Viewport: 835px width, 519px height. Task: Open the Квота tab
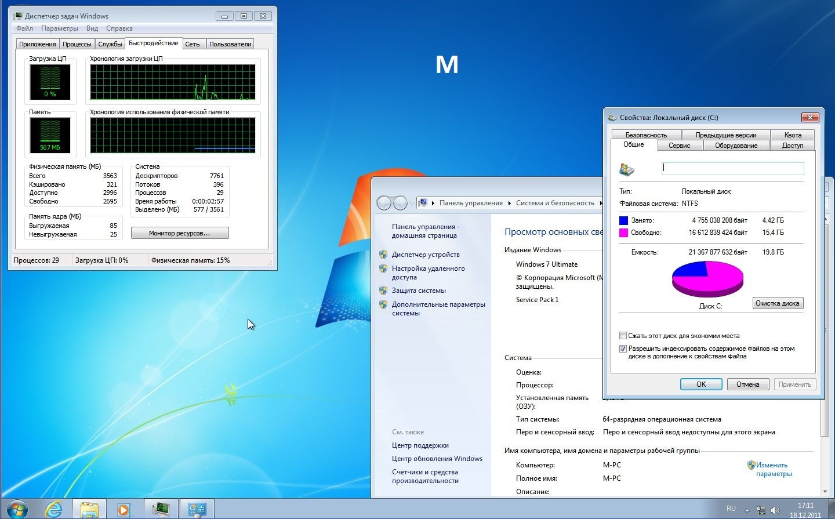tap(793, 135)
